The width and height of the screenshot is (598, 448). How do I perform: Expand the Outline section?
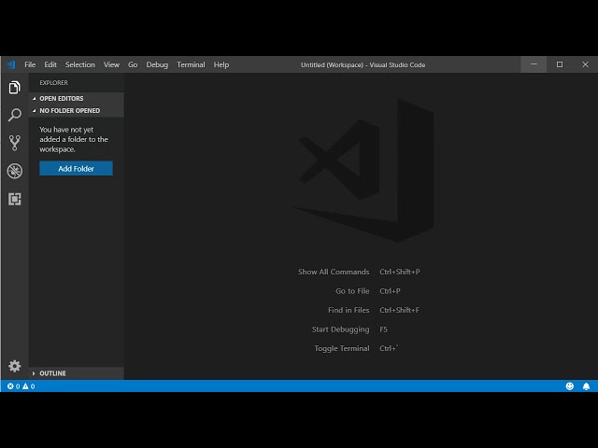77,373
